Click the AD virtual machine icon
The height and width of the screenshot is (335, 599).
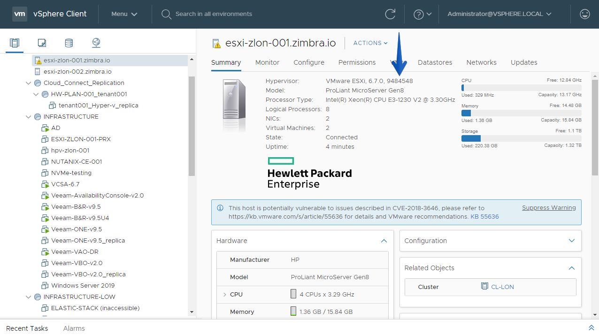[x=45, y=128]
